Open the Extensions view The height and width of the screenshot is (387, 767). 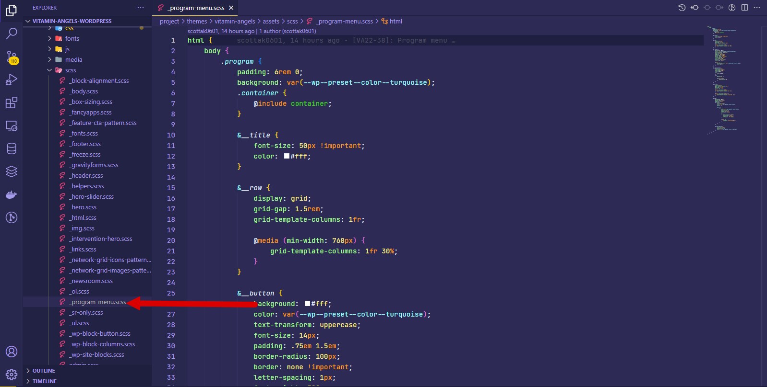(x=12, y=102)
